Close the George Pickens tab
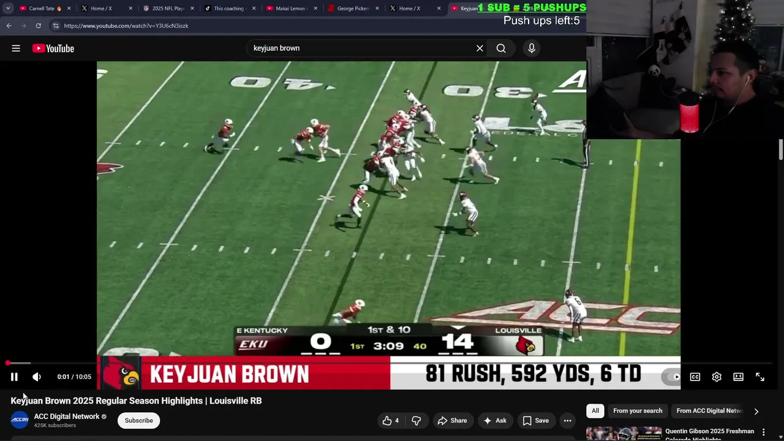Image resolution: width=784 pixels, height=441 pixels. (x=377, y=9)
